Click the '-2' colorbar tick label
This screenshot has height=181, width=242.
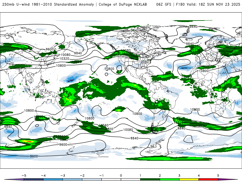[x=82, y=176]
